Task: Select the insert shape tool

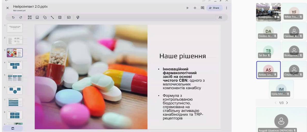Action: tap(45, 17)
